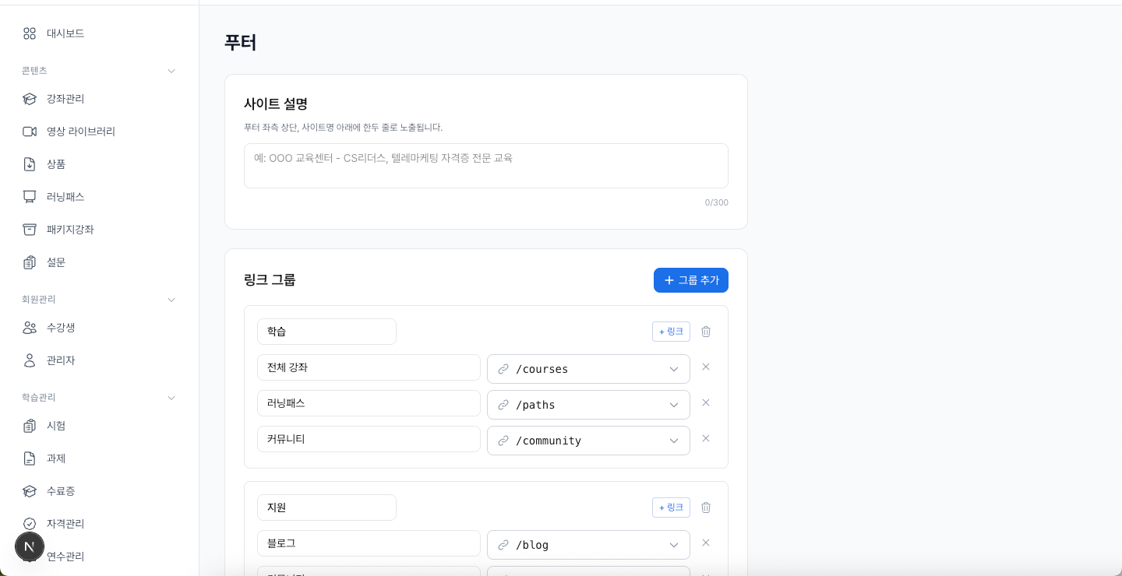Click the 상품 file download icon
The height and width of the screenshot is (576, 1122).
(x=30, y=164)
